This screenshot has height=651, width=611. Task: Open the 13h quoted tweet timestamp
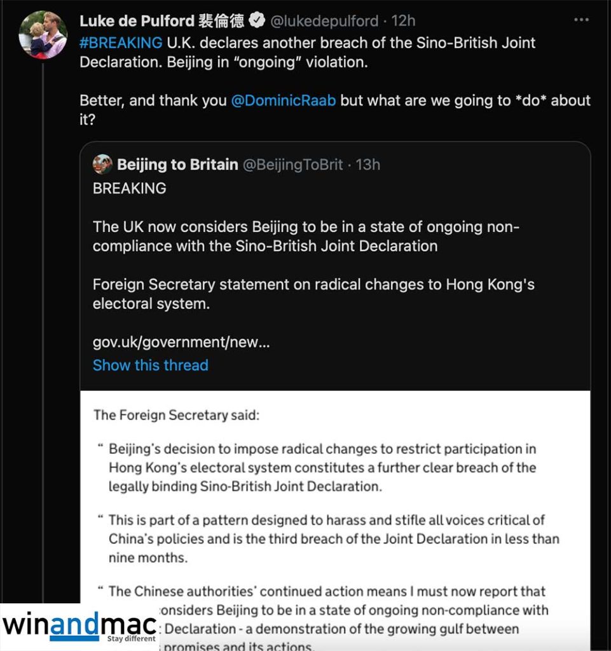[x=368, y=165]
